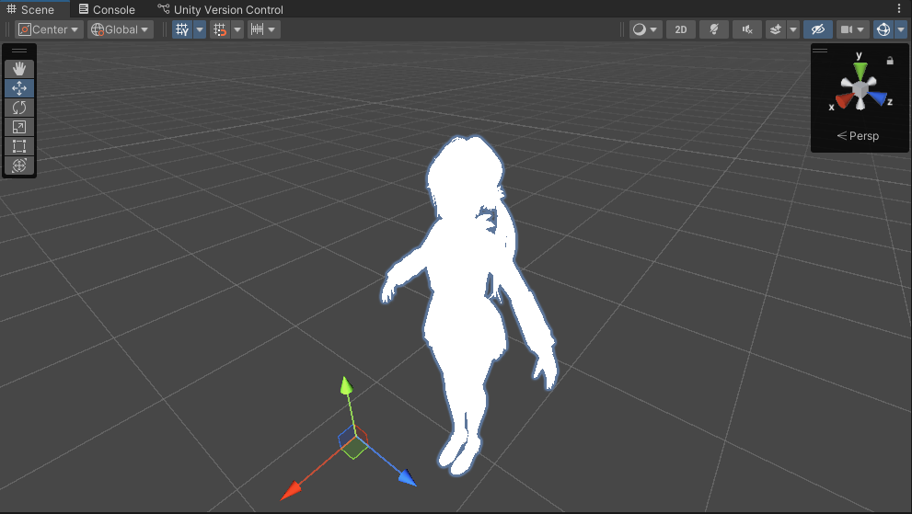Image resolution: width=912 pixels, height=514 pixels.
Task: Toggle hidden objects scene visibility
Action: pyautogui.click(x=818, y=29)
